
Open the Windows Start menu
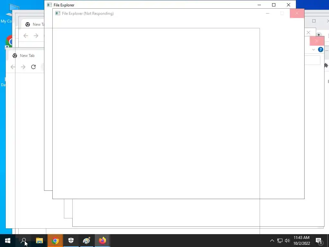tap(8, 241)
